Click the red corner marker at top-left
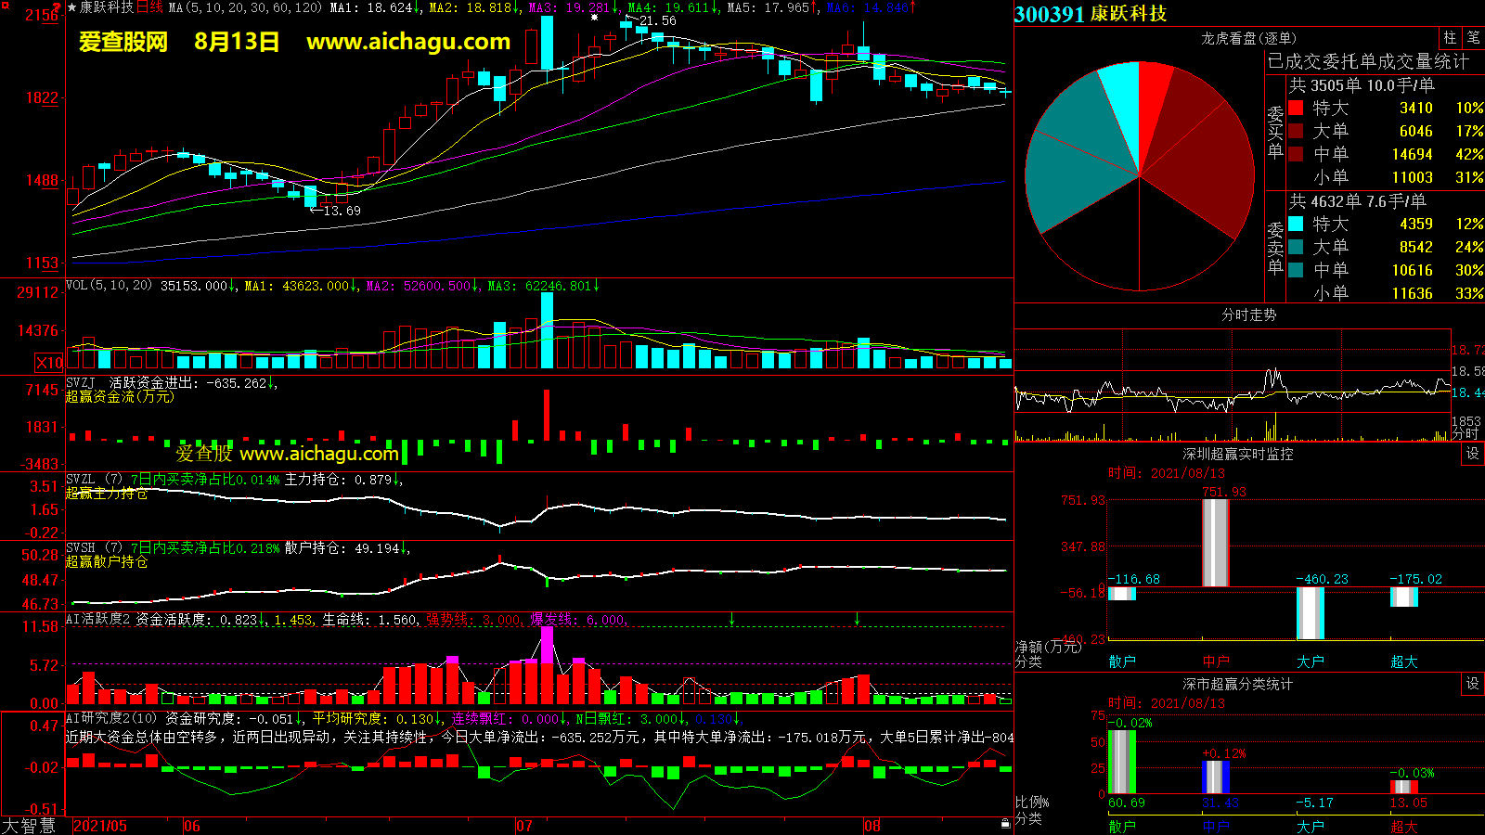This screenshot has width=1485, height=835. tap(58, 6)
